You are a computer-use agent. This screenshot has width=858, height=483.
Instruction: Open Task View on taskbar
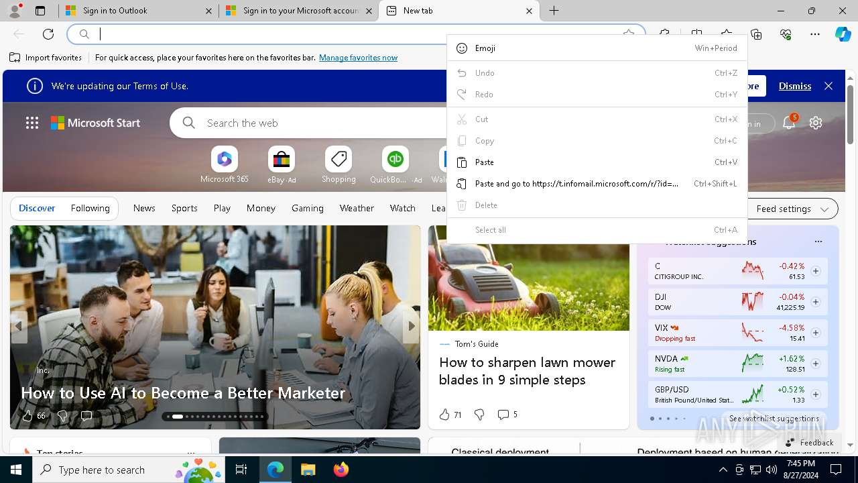241,470
